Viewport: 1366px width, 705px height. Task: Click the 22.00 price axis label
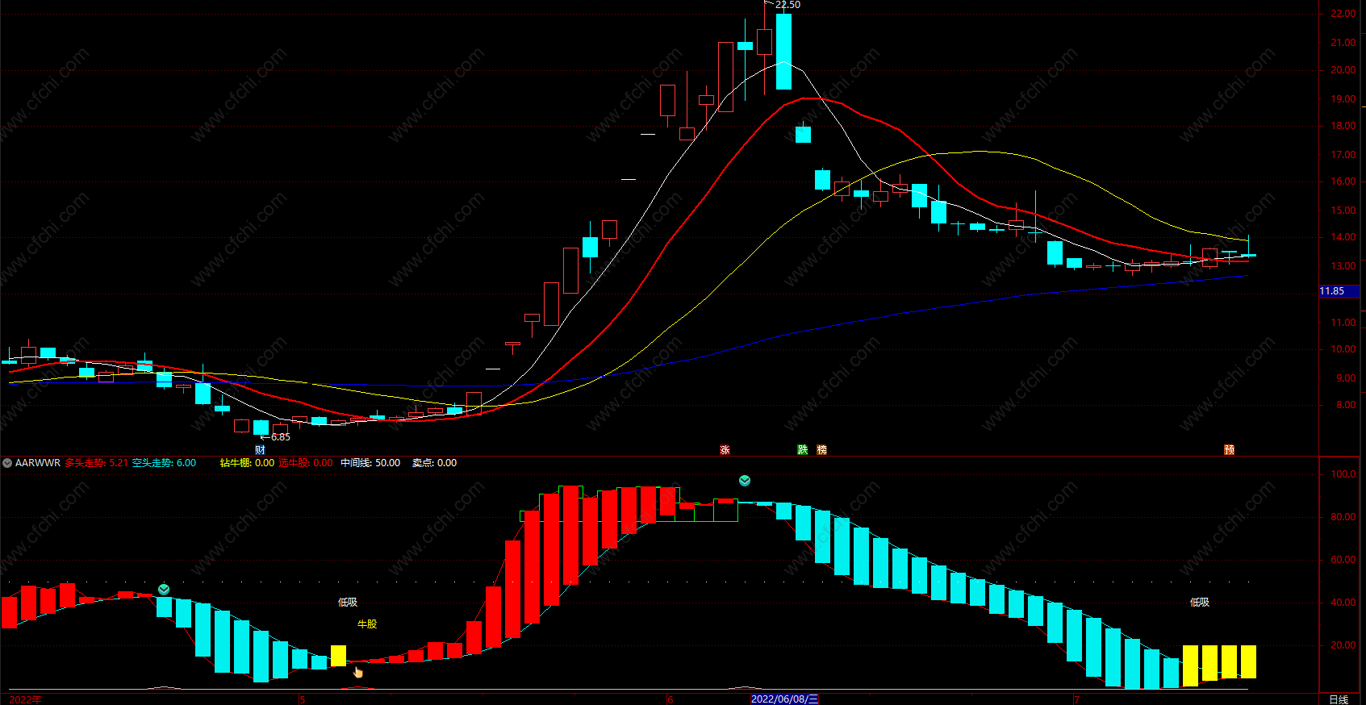1343,14
